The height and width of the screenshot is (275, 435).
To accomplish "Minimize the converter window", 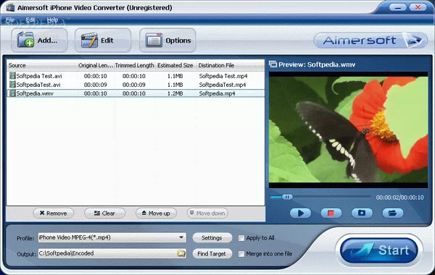I will 398,7.
